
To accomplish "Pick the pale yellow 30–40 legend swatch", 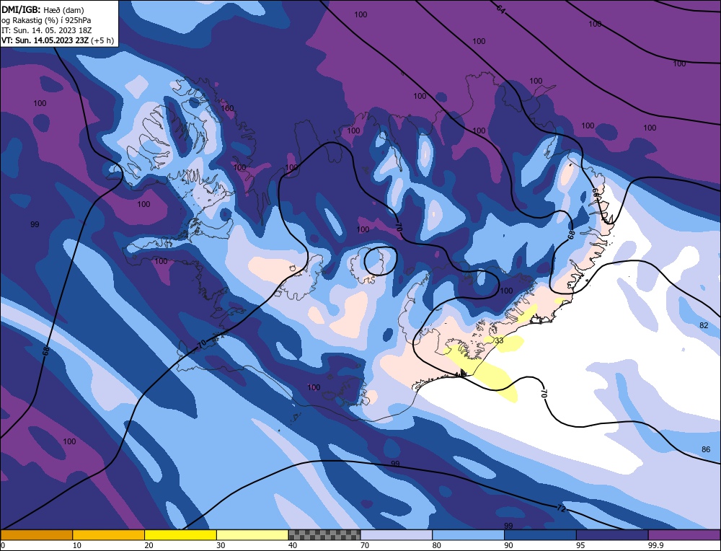I will [x=252, y=534].
